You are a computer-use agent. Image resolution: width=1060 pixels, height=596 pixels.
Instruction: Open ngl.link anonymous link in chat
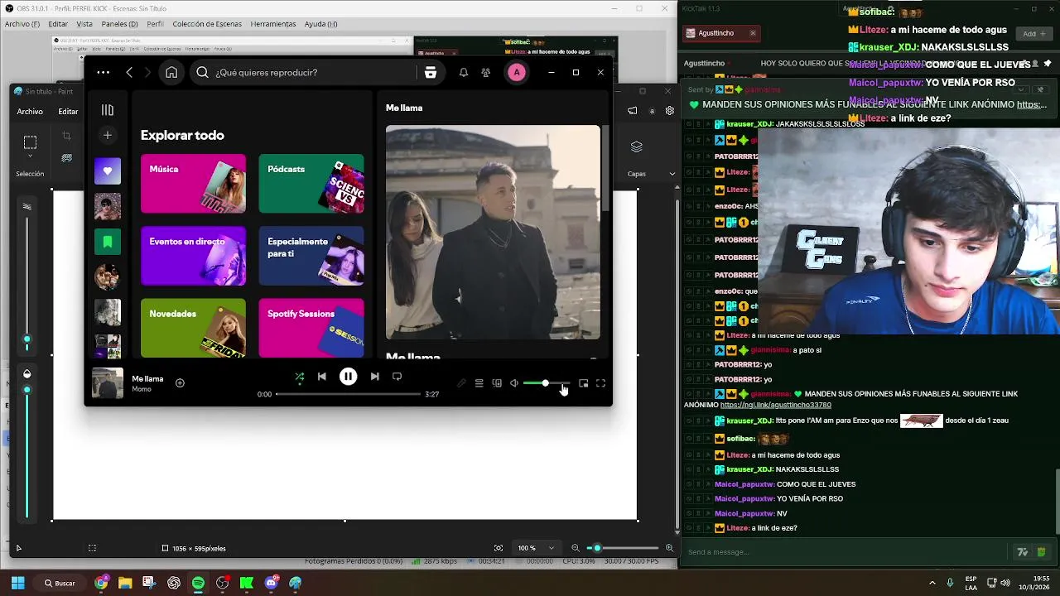[x=776, y=405]
